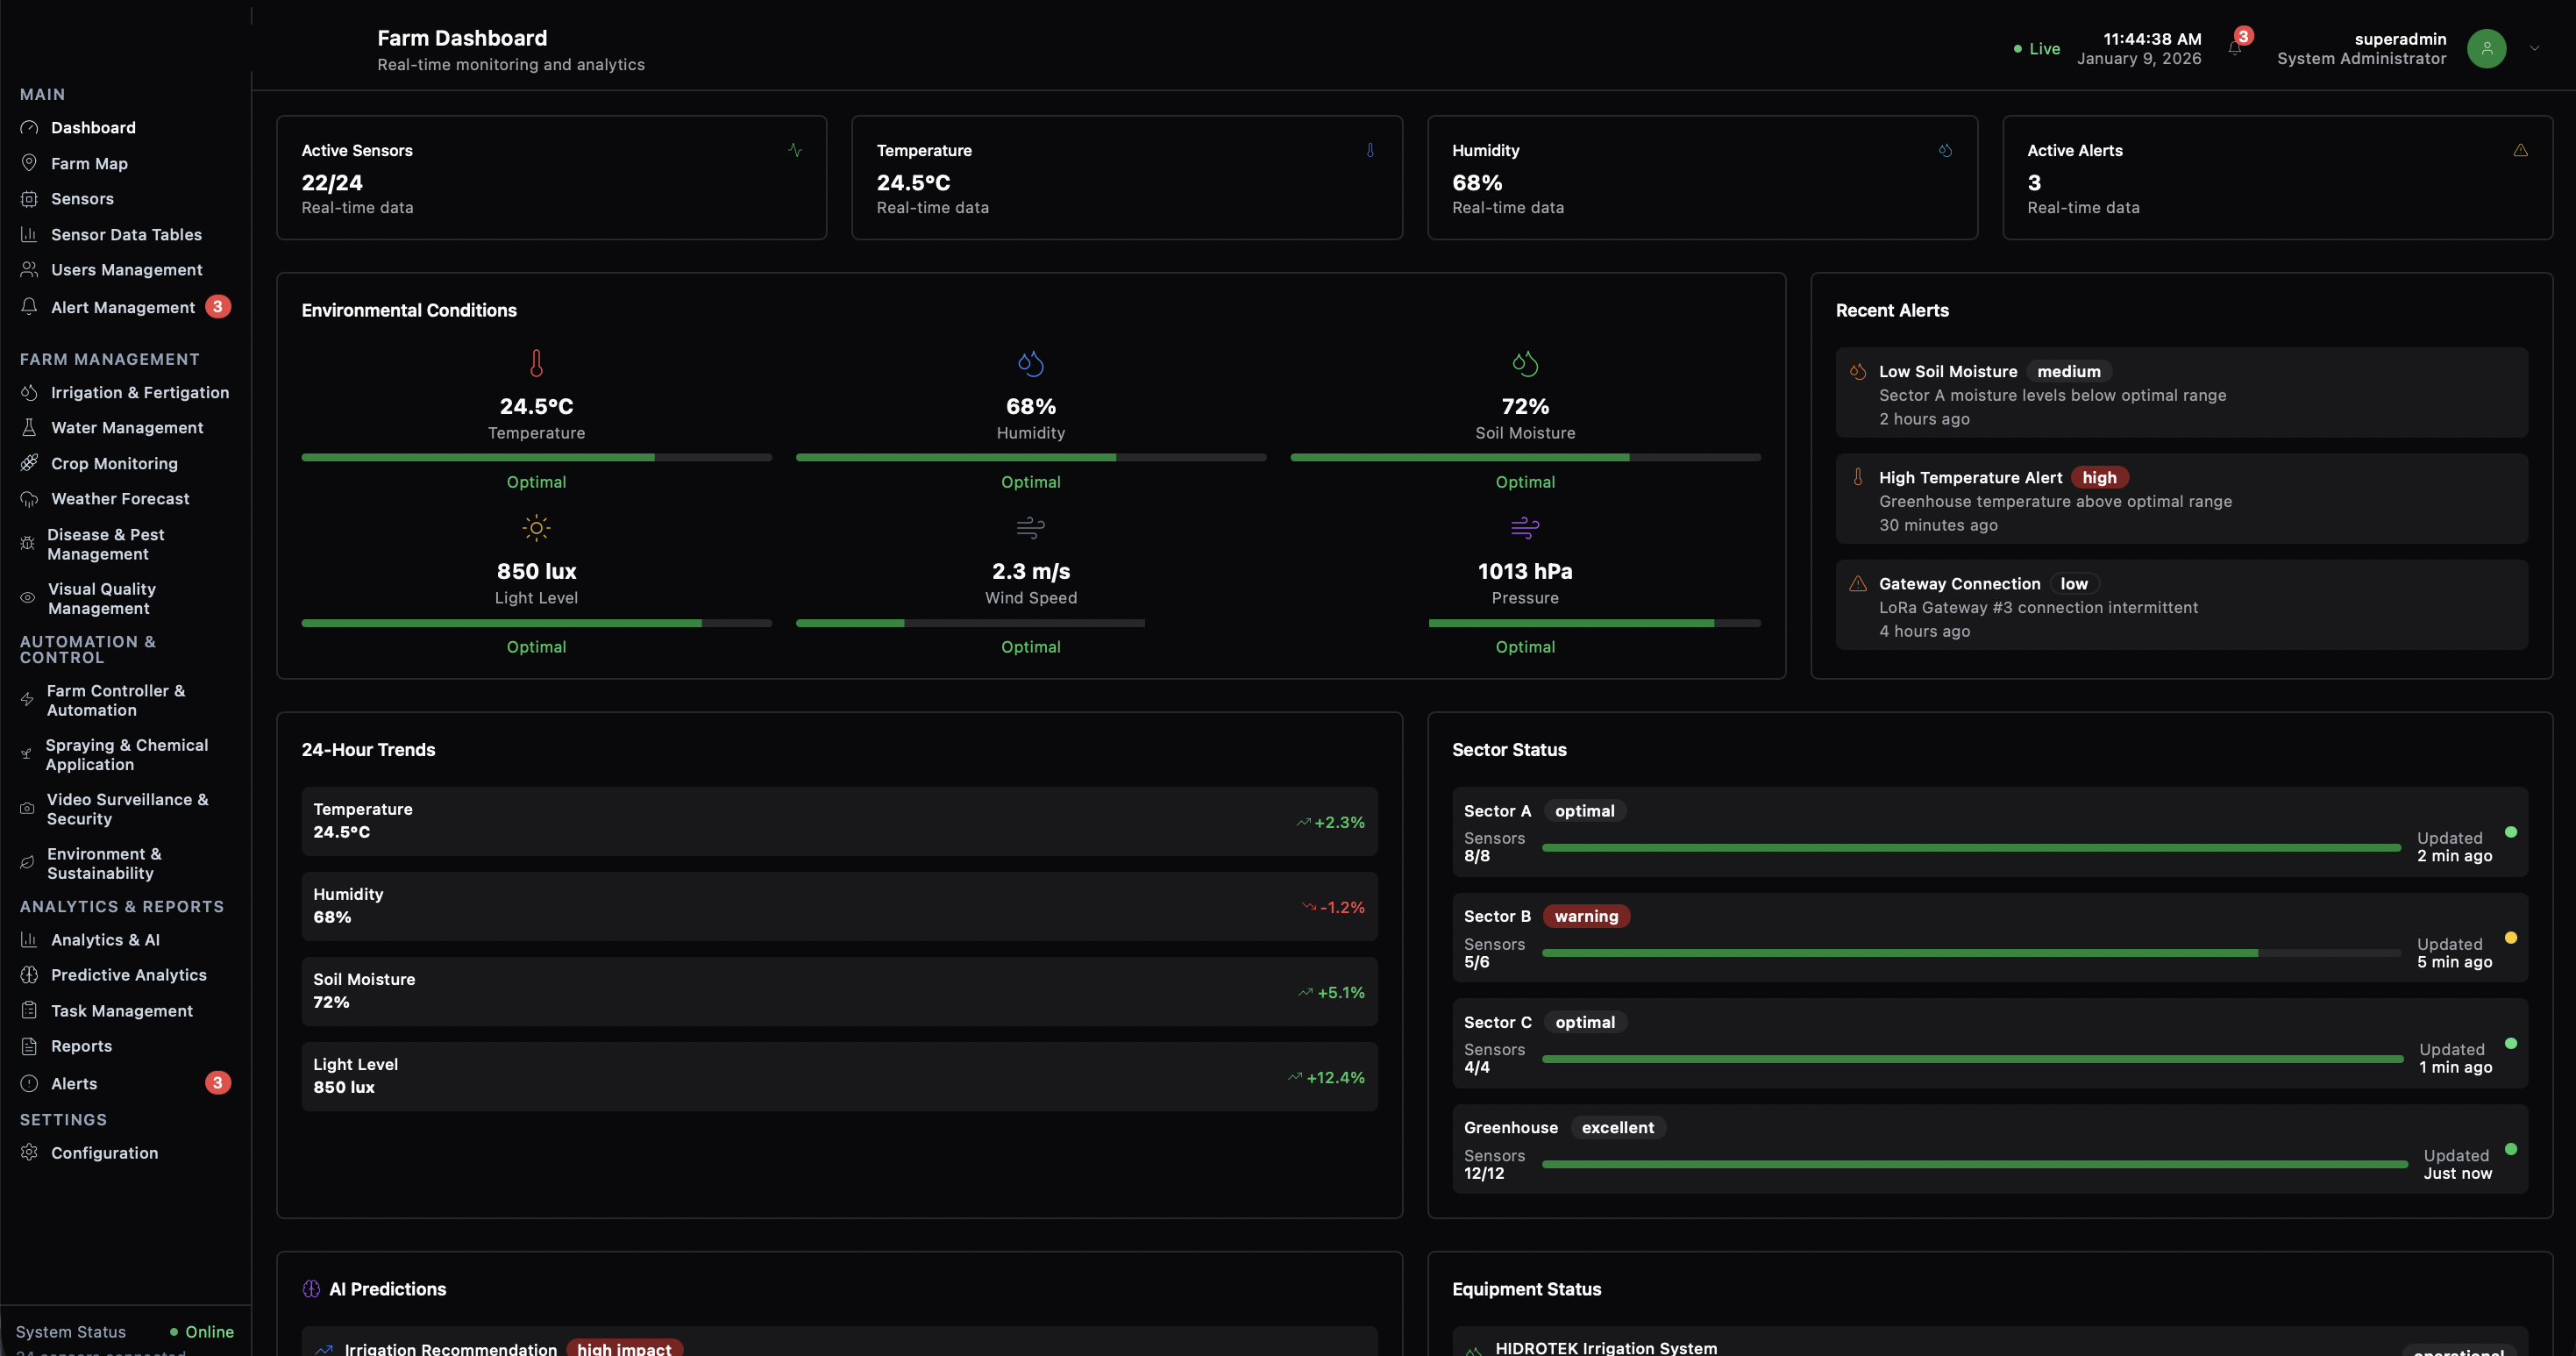Open Alert Management with badge 3

[x=124, y=307]
